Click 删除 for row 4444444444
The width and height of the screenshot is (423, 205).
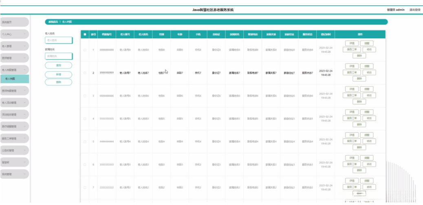click(x=359, y=147)
